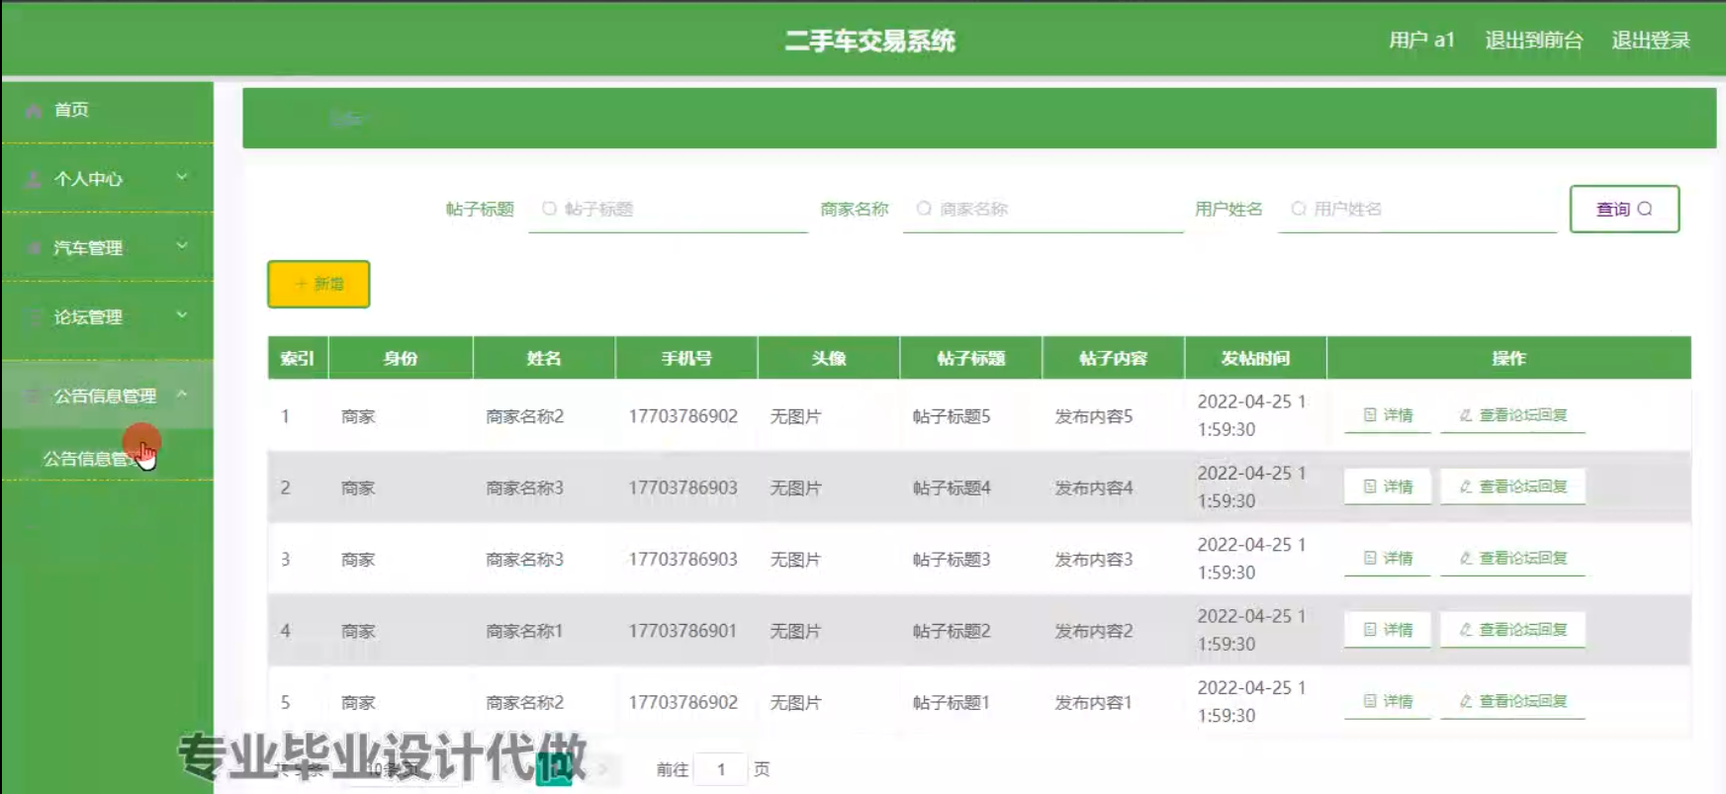Click 退出登录 to log out
The width and height of the screenshot is (1726, 794).
click(1650, 41)
